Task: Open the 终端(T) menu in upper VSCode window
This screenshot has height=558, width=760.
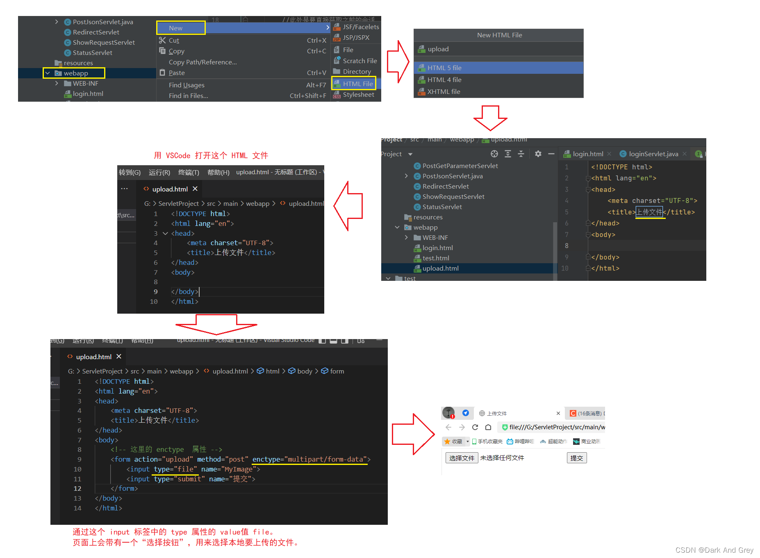Action: (x=189, y=172)
